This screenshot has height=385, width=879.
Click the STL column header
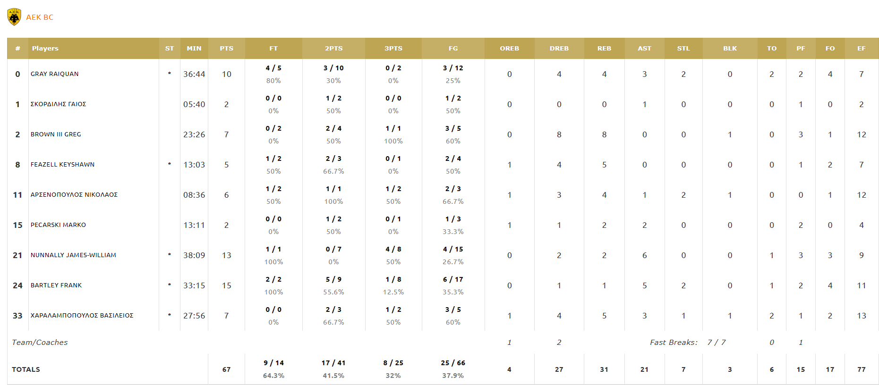click(x=683, y=49)
